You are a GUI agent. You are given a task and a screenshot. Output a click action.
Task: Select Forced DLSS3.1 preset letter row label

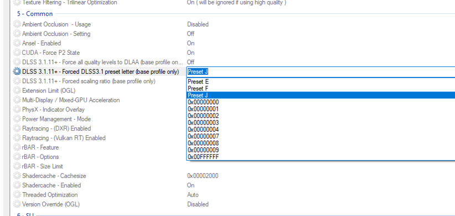pyautogui.click(x=100, y=71)
